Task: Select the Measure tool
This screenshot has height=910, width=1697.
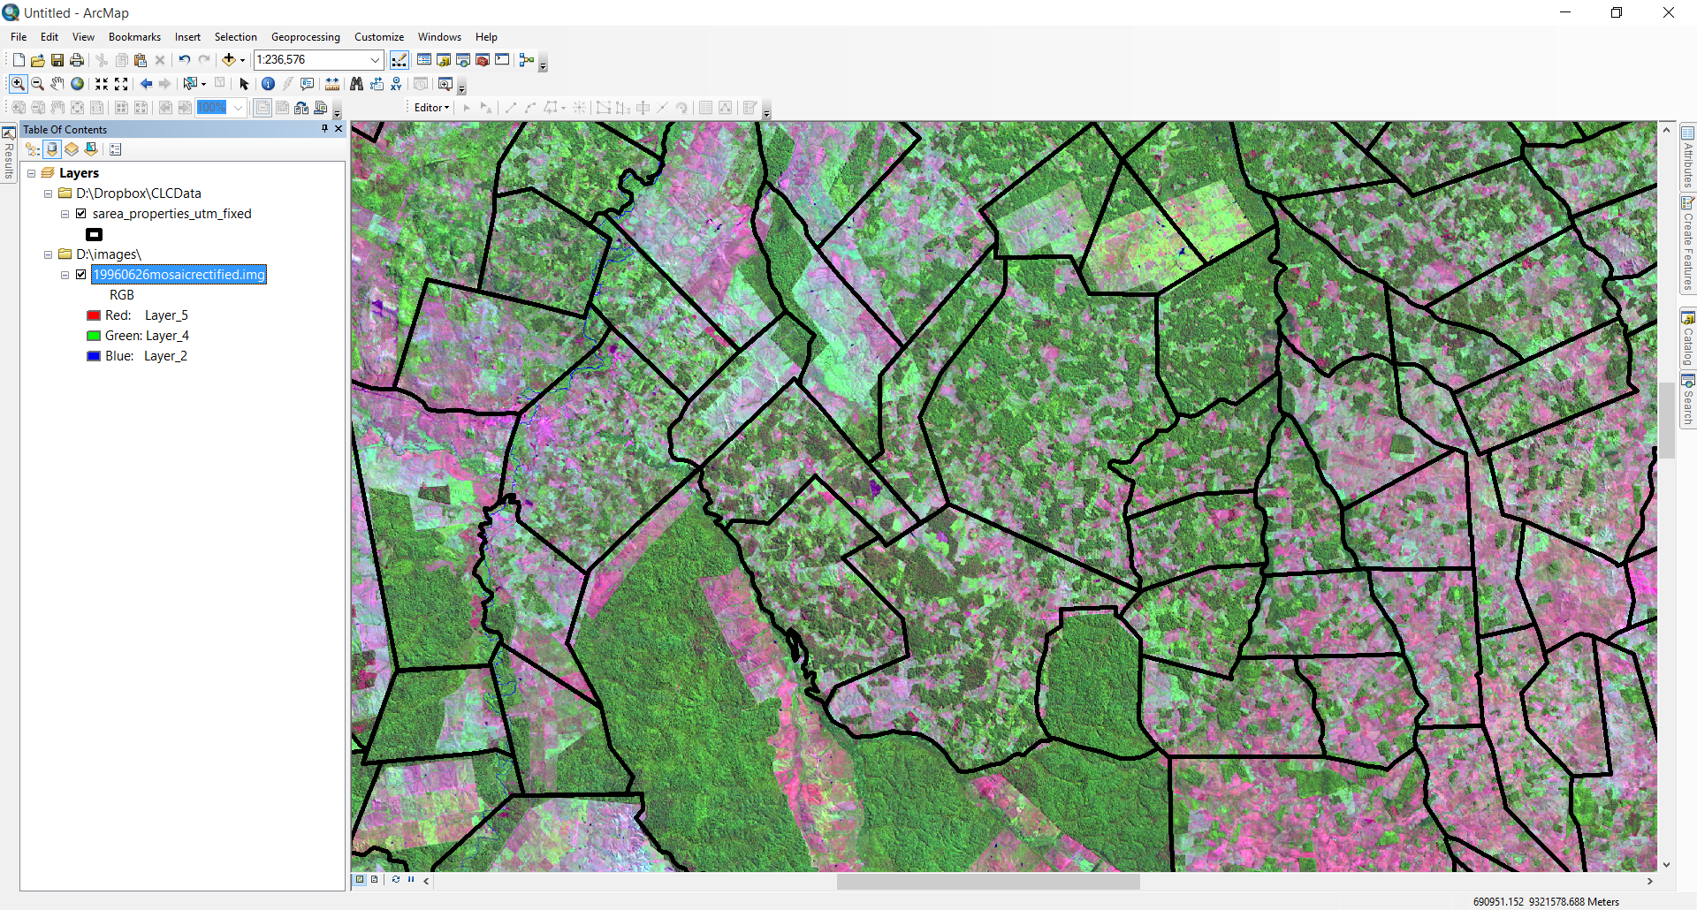Action: [331, 84]
